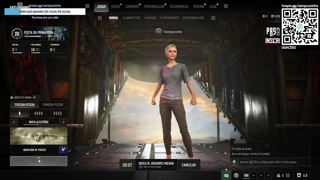Open the Esconderijo tab
The height and width of the screenshot is (180, 320).
[179, 6]
